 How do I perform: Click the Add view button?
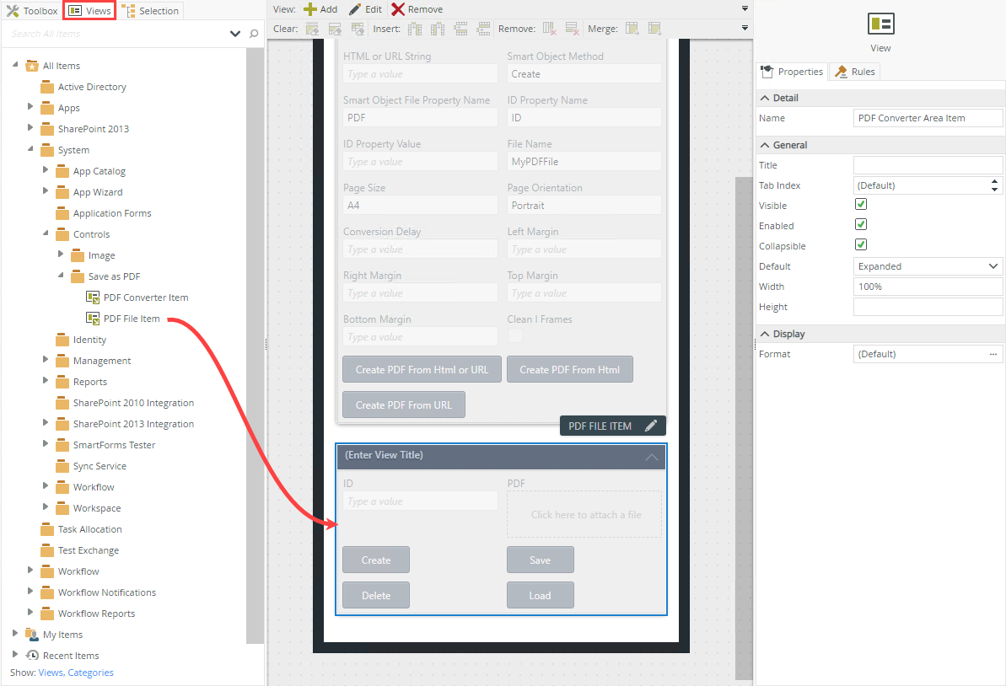tap(320, 9)
